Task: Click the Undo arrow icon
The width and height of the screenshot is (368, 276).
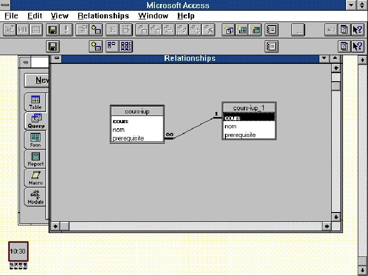Action: [x=331, y=30]
